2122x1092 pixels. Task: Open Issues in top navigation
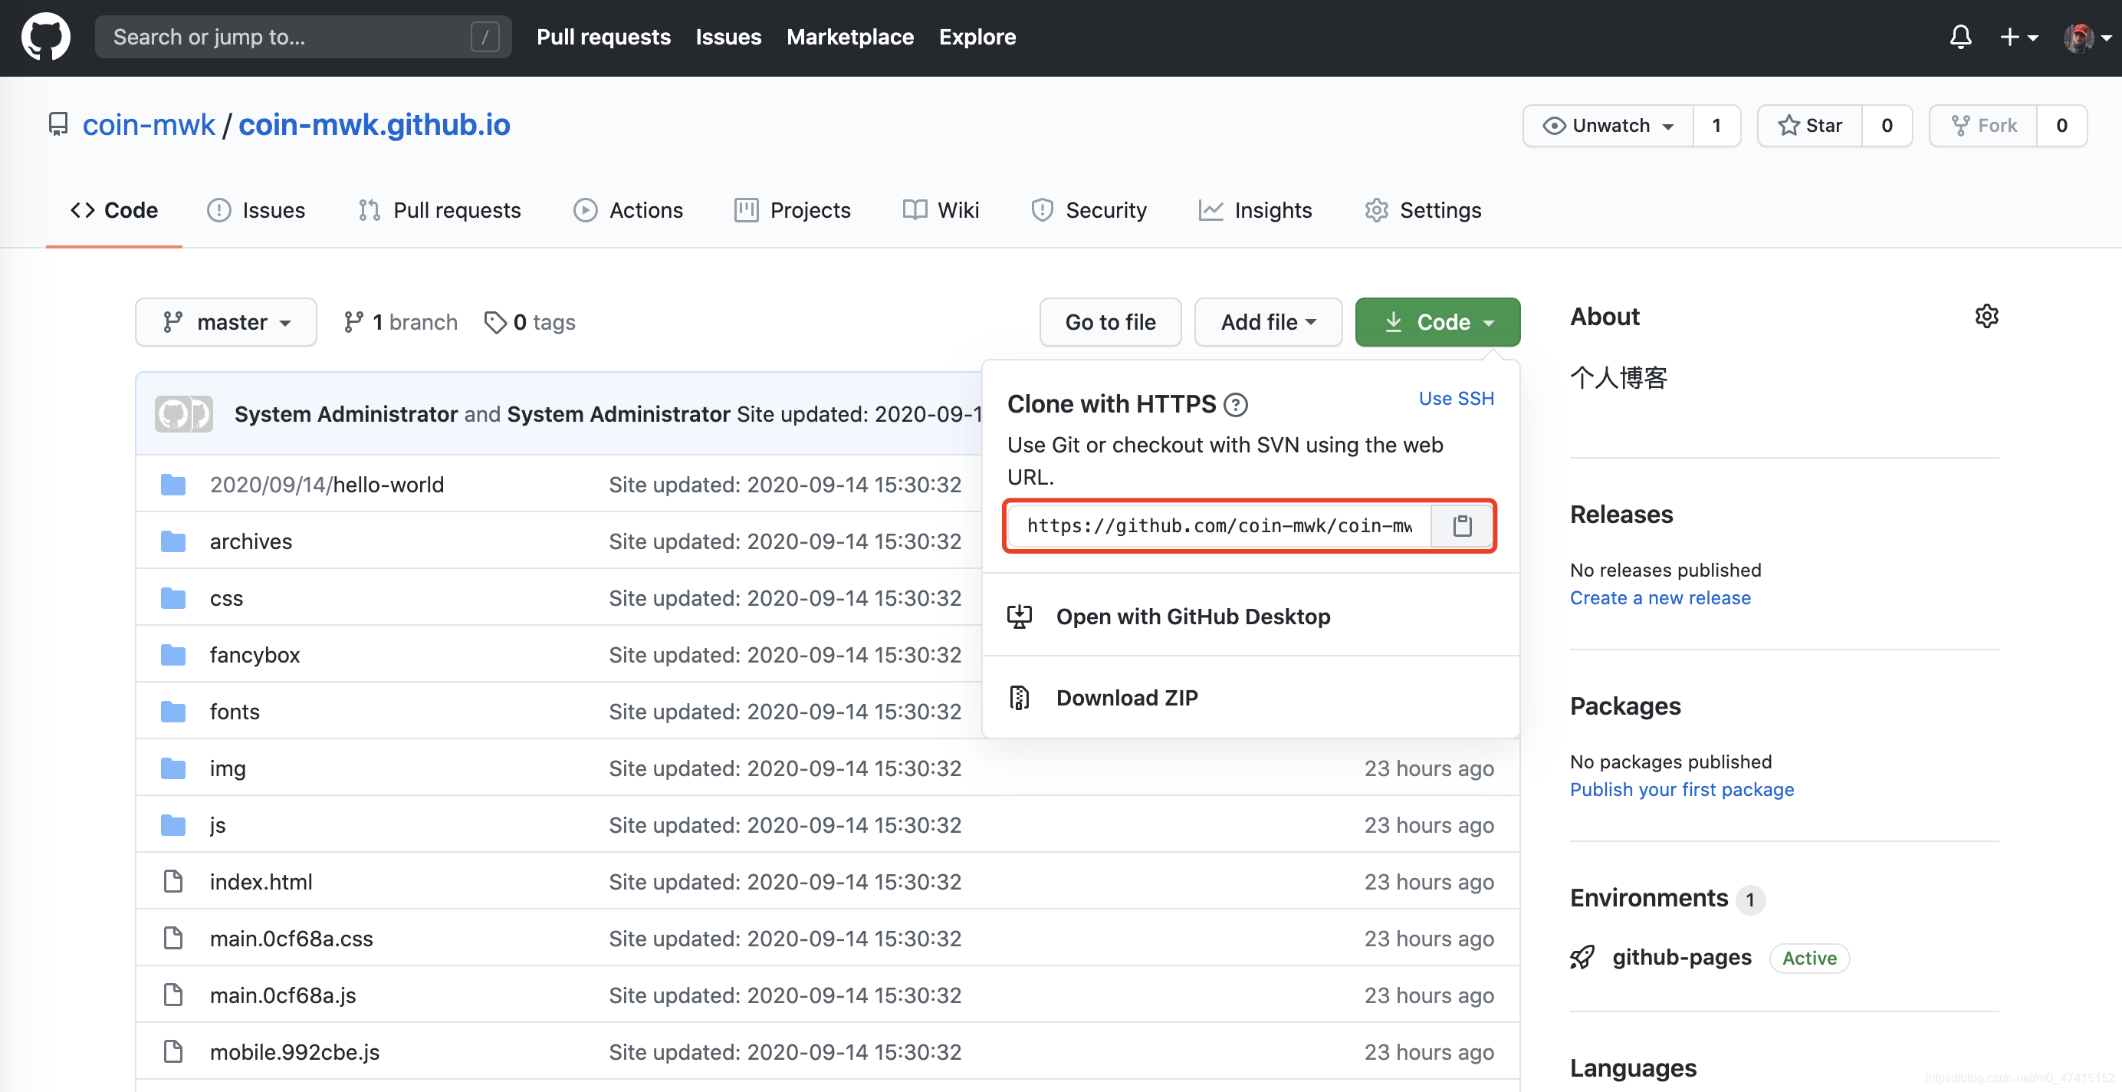click(728, 37)
